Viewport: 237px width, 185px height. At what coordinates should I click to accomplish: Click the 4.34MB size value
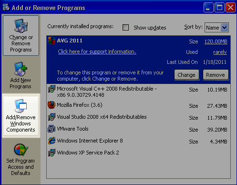coord(218,142)
